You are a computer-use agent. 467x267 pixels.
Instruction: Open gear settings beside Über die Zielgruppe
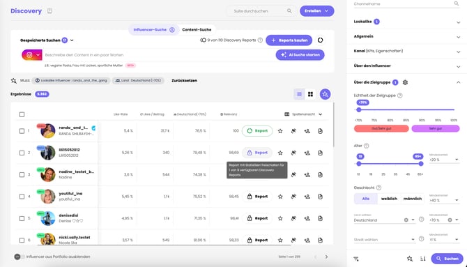tap(405, 82)
